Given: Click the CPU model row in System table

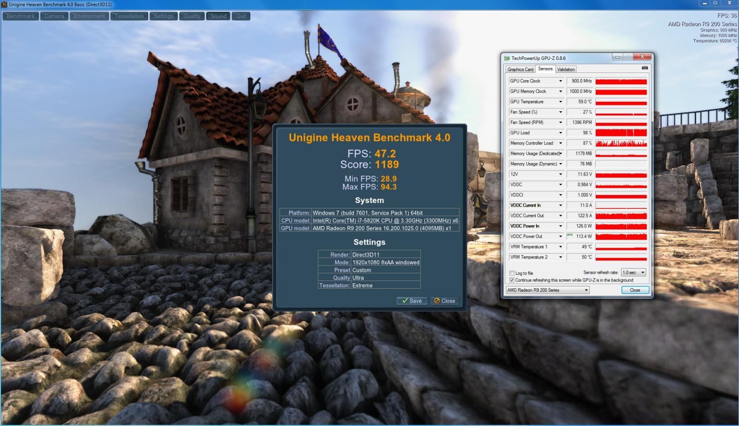Looking at the screenshot, I should [x=369, y=221].
